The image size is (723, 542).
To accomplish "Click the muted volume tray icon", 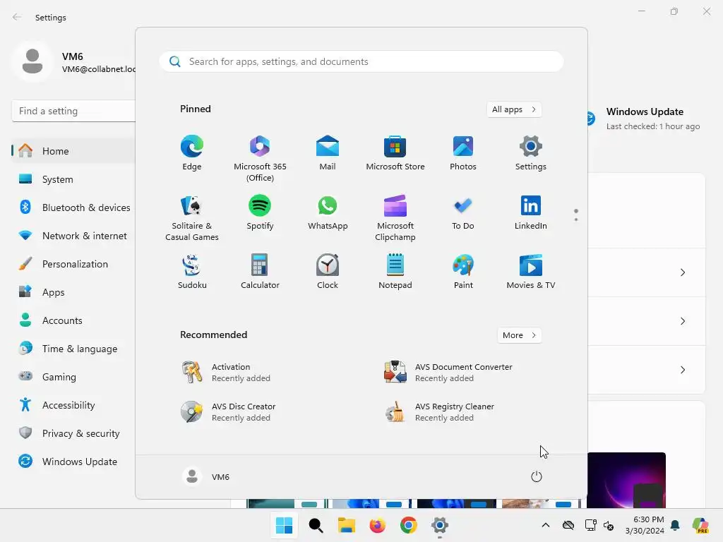I will point(609,525).
